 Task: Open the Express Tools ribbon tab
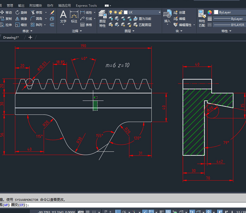coord(86,6)
